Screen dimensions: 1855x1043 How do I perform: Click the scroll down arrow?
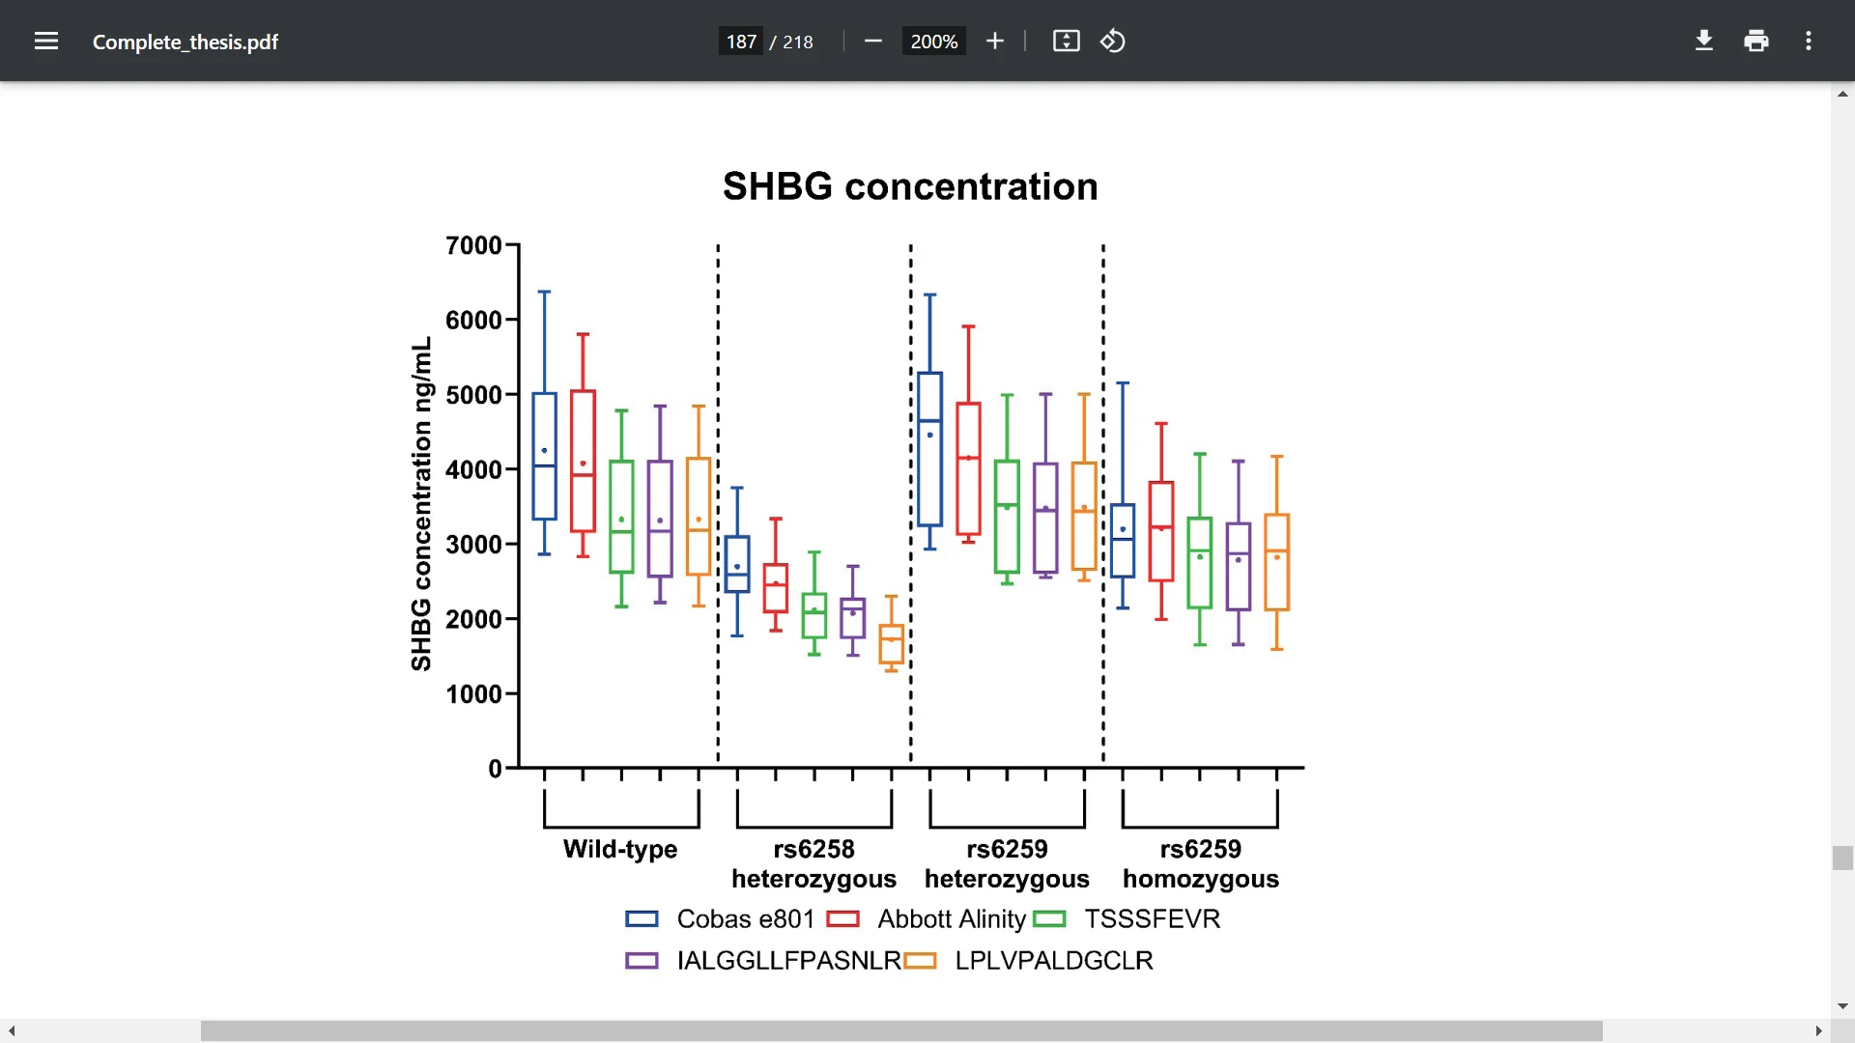[x=1842, y=1006]
